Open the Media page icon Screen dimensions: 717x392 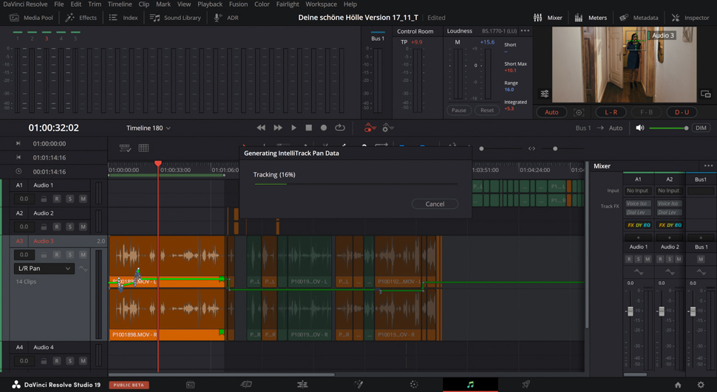point(190,385)
